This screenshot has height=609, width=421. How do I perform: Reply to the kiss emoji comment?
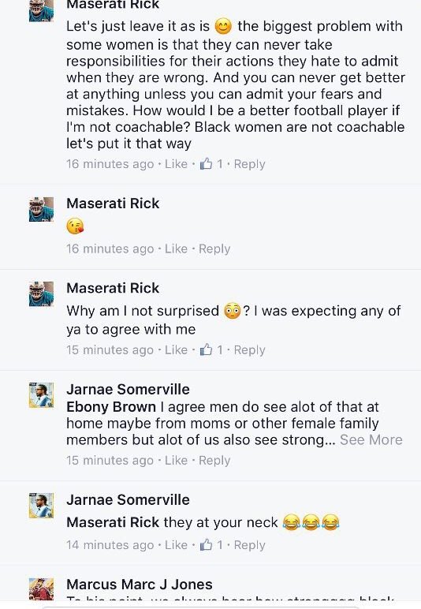[x=214, y=249]
